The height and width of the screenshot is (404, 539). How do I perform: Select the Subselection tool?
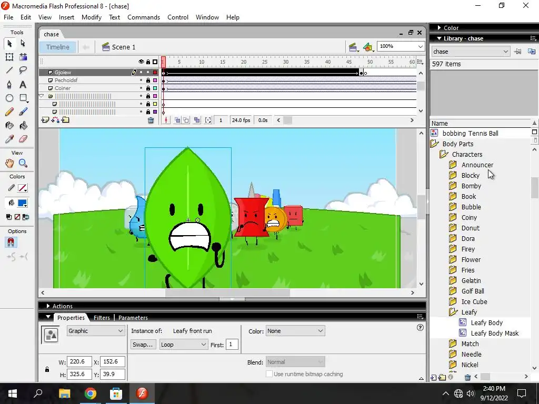pyautogui.click(x=23, y=43)
